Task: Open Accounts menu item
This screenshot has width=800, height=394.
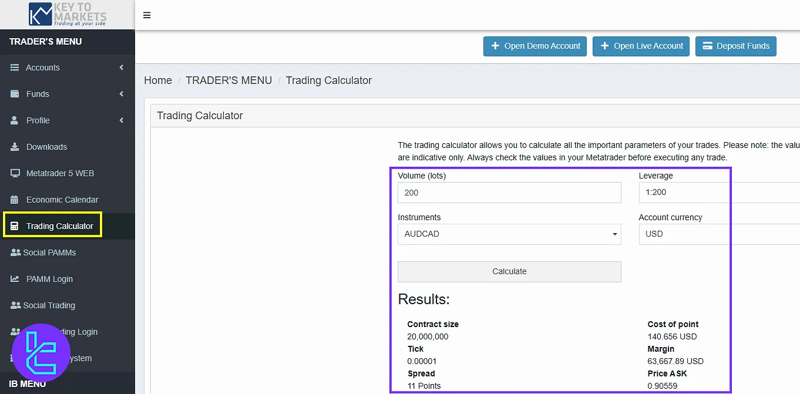Action: 68,68
